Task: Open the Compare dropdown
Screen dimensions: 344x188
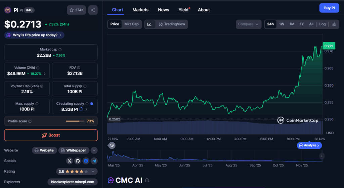Action: click(248, 24)
